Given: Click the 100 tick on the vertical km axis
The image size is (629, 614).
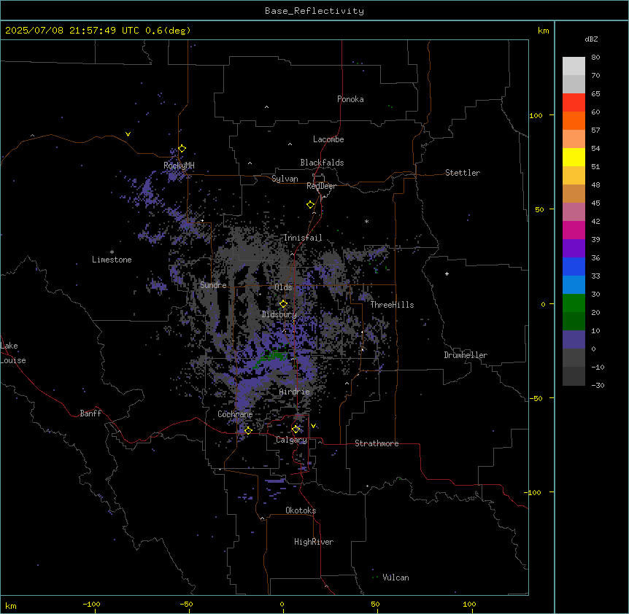Looking at the screenshot, I should point(536,115).
